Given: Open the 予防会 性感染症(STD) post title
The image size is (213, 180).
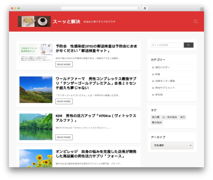Looking at the screenshot, I should point(96,49).
